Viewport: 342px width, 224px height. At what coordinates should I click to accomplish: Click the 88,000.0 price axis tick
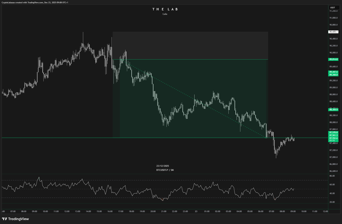tap(333, 122)
